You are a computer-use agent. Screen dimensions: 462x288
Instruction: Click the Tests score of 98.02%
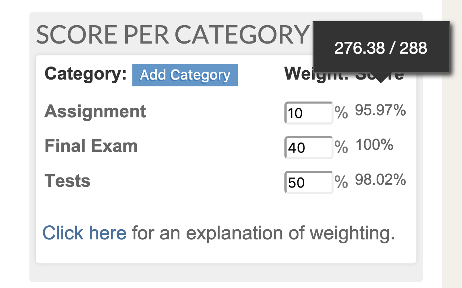(x=380, y=179)
